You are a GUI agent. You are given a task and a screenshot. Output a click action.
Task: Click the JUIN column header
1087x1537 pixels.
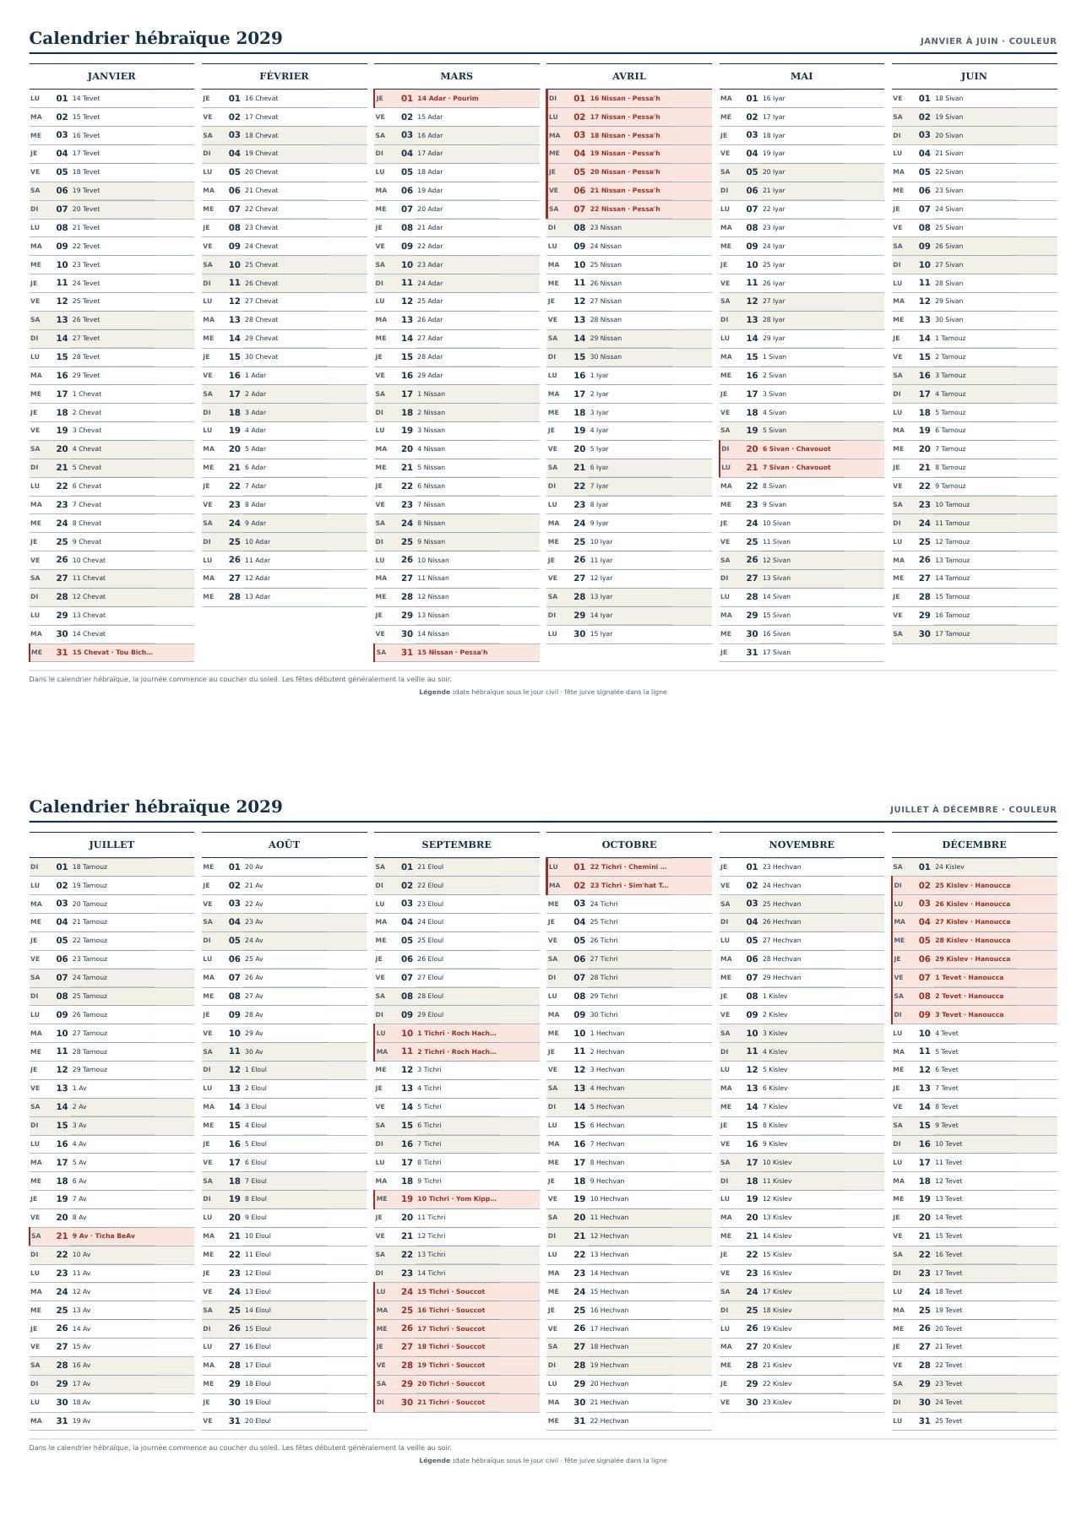tap(974, 76)
